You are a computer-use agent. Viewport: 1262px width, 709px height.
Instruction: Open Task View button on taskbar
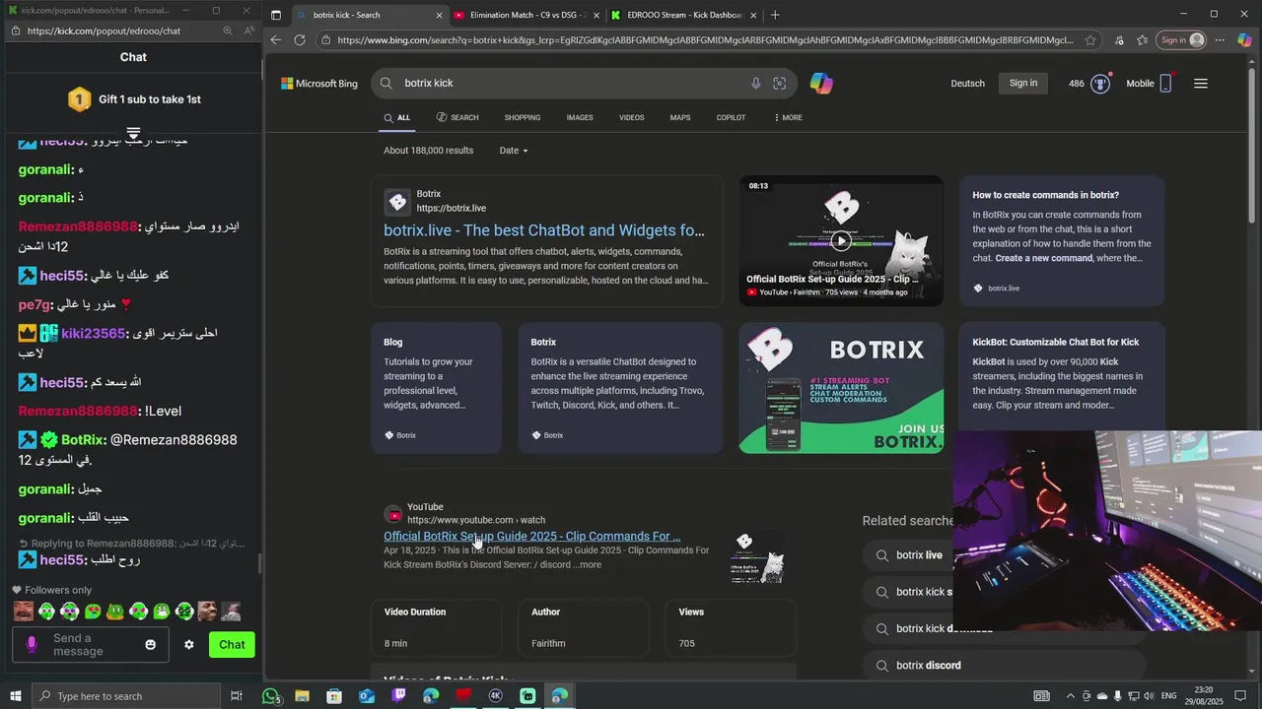pyautogui.click(x=237, y=696)
